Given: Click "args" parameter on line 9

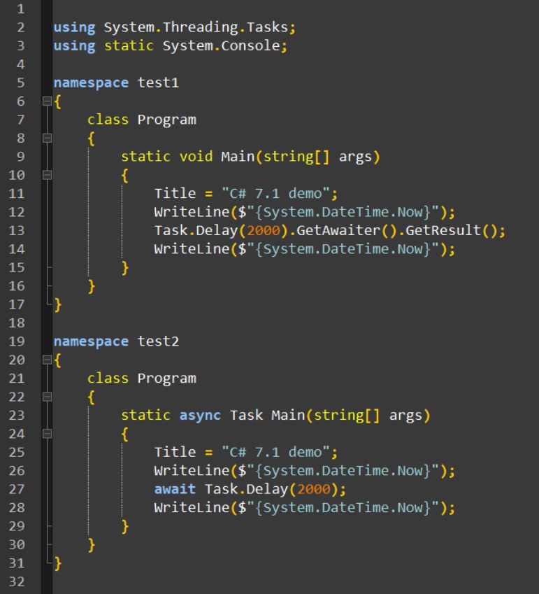Looking at the screenshot, I should click(x=355, y=157).
